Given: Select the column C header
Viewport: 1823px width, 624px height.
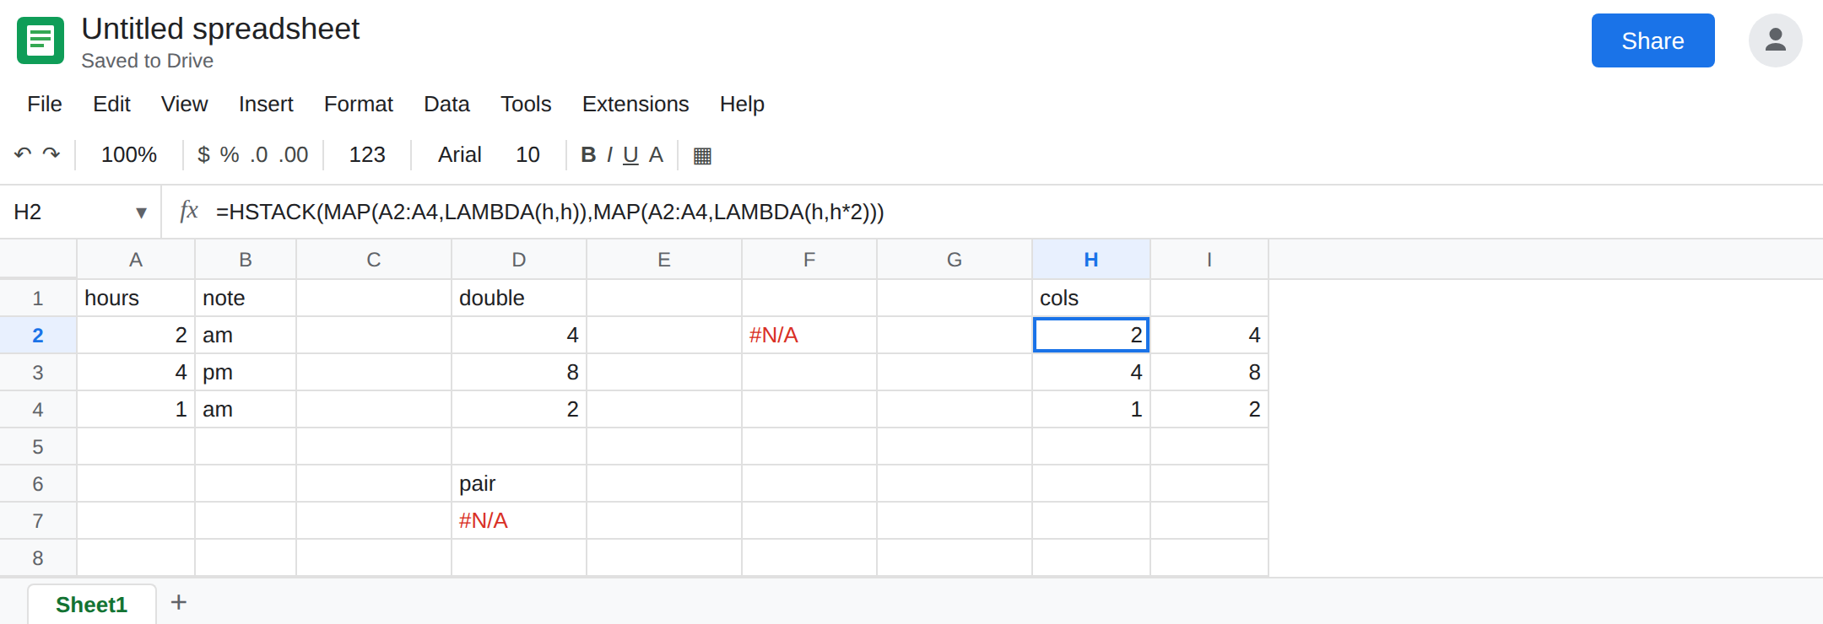Looking at the screenshot, I should pos(374,260).
